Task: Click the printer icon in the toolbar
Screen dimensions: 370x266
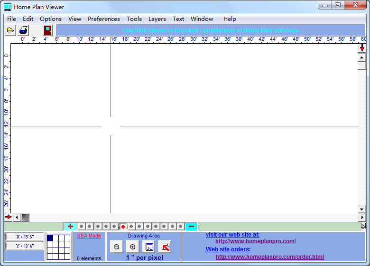Action: click(x=23, y=30)
